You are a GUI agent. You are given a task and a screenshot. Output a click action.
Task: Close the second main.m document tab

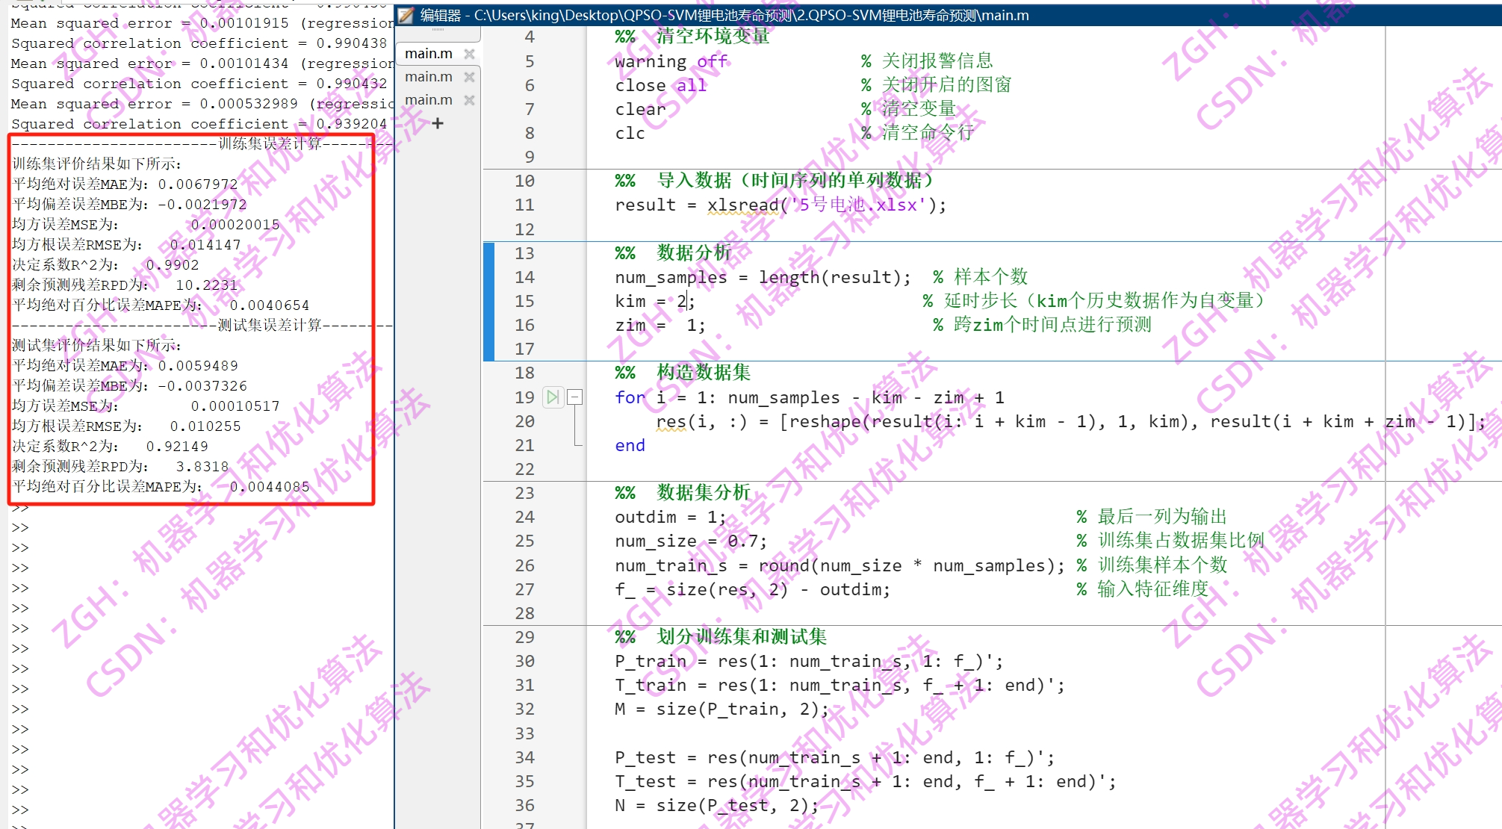coord(469,77)
